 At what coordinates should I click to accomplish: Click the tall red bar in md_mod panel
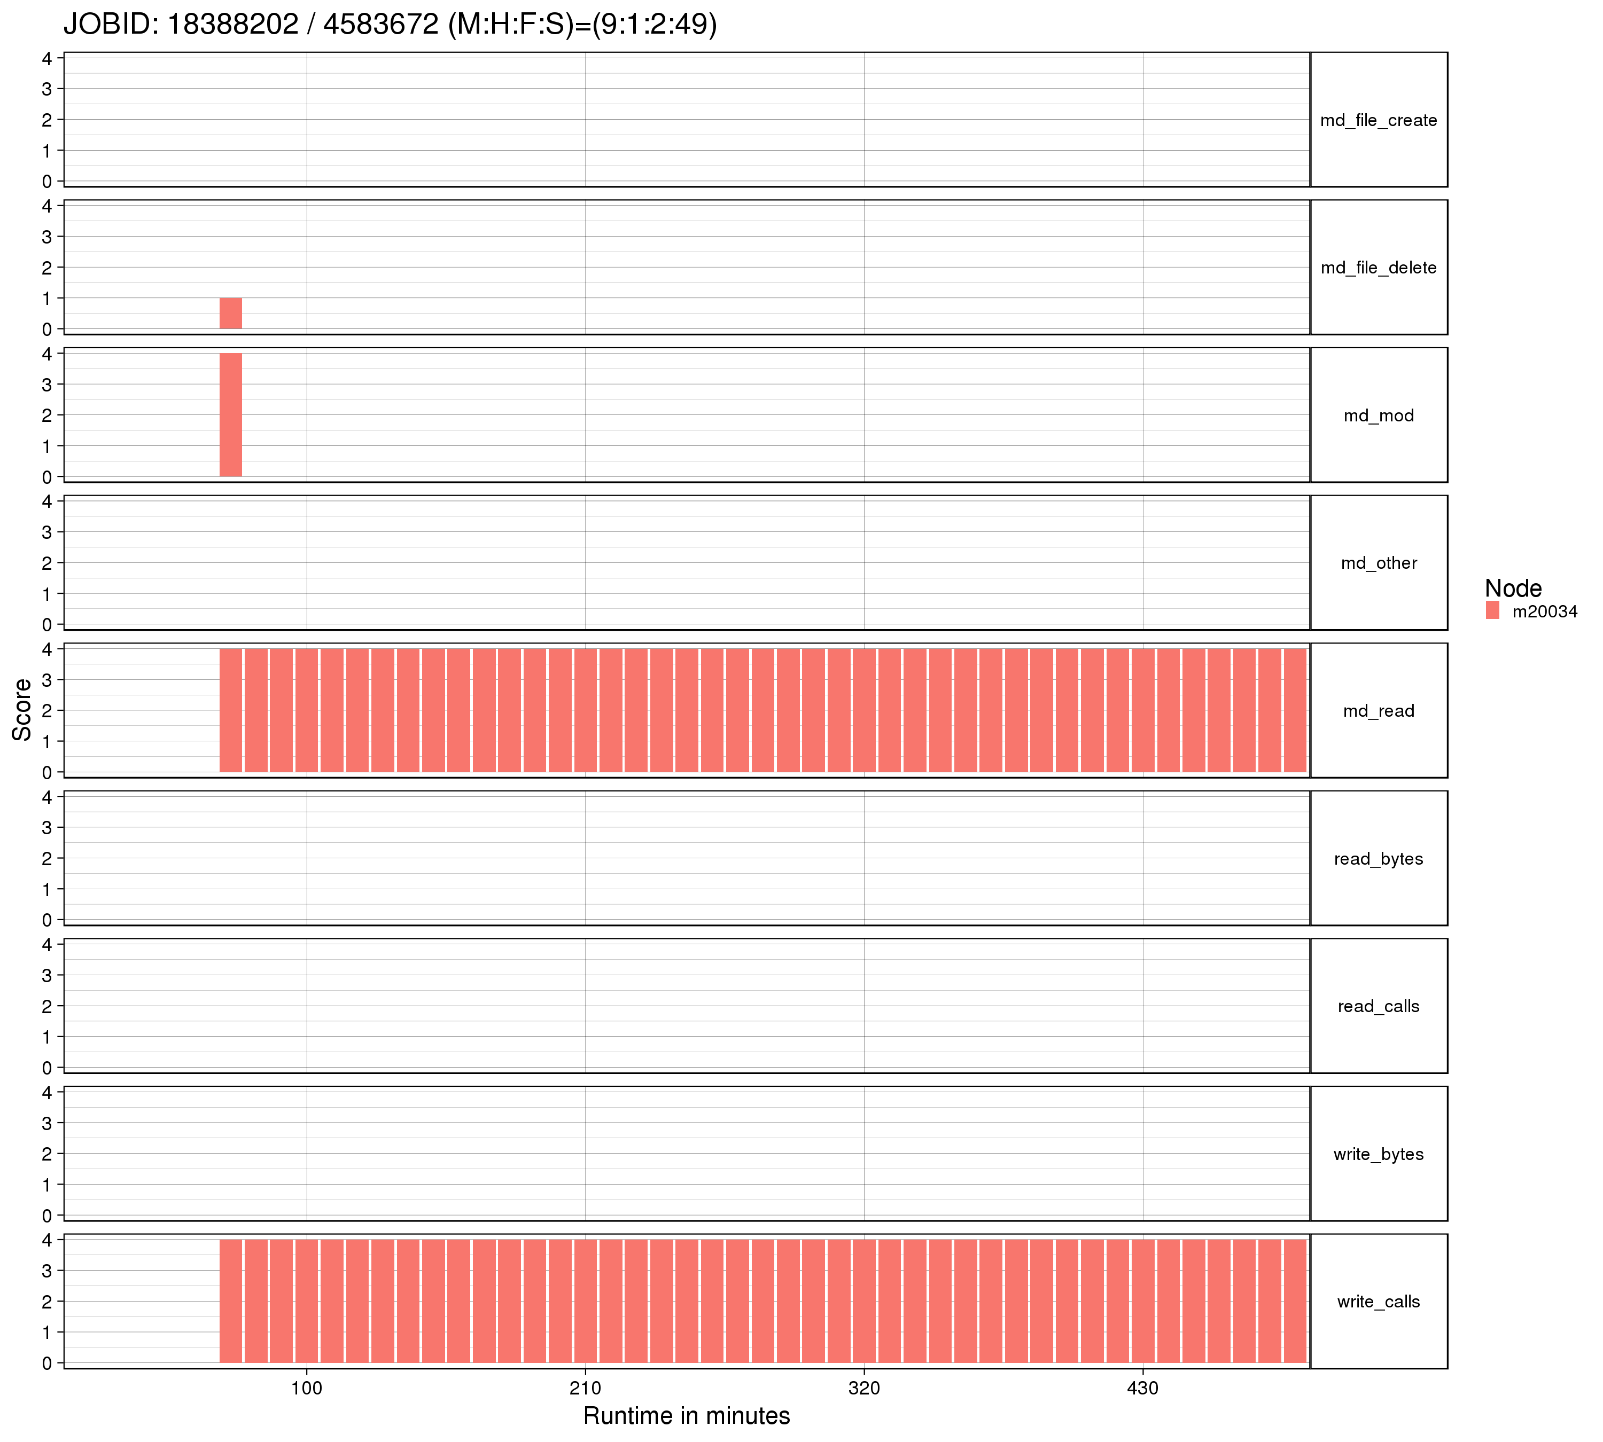231,415
